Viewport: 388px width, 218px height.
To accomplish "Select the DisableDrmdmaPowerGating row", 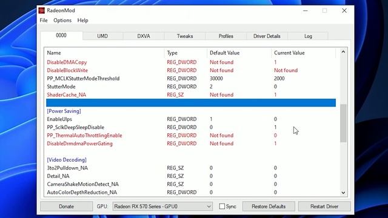I will pos(191,144).
